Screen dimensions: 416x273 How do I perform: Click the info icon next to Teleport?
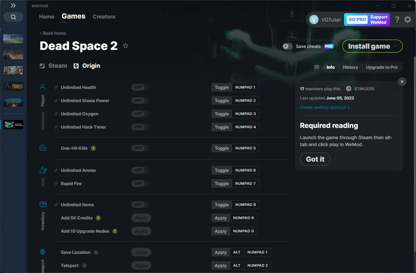[84, 265]
